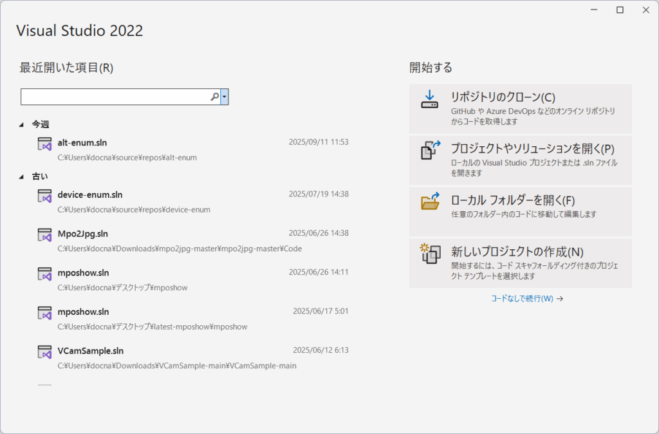Maximize the Visual Studio 2022 window
The image size is (659, 434).
point(620,10)
